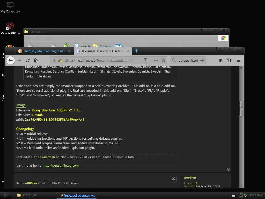Select the [Release] UberIcon v1.0.4 tab
Image resolution: width=265 pixels, height=199 pixels.
[x=103, y=51]
